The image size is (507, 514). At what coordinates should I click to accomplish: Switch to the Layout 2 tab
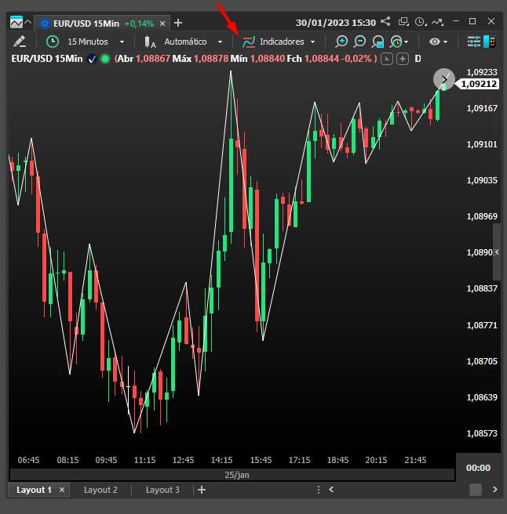100,490
